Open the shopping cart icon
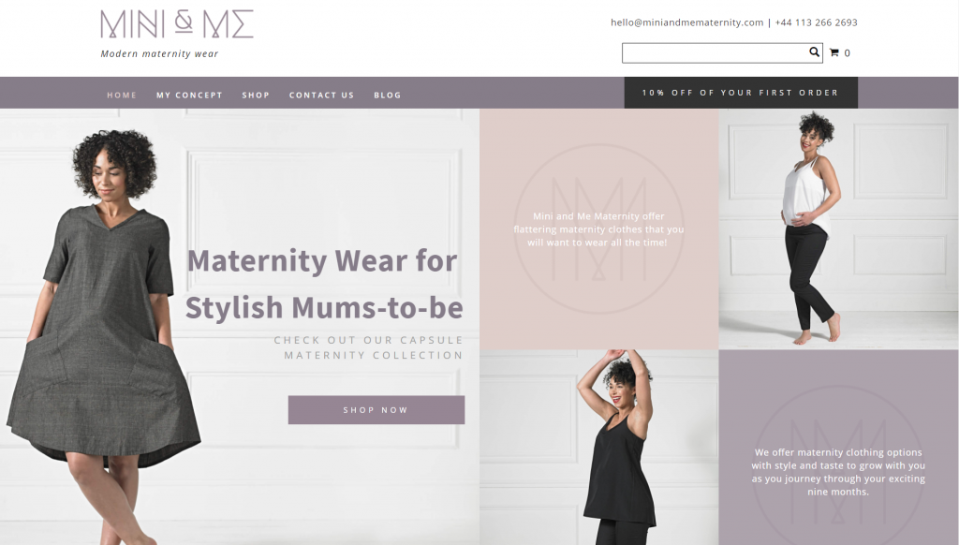959x545 pixels. (834, 53)
